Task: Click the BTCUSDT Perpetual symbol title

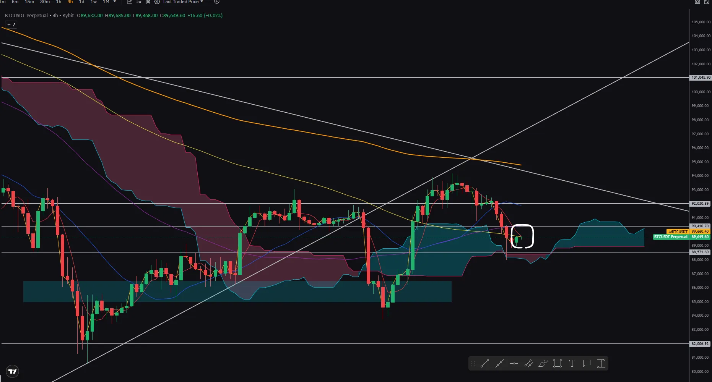Action: [x=26, y=16]
